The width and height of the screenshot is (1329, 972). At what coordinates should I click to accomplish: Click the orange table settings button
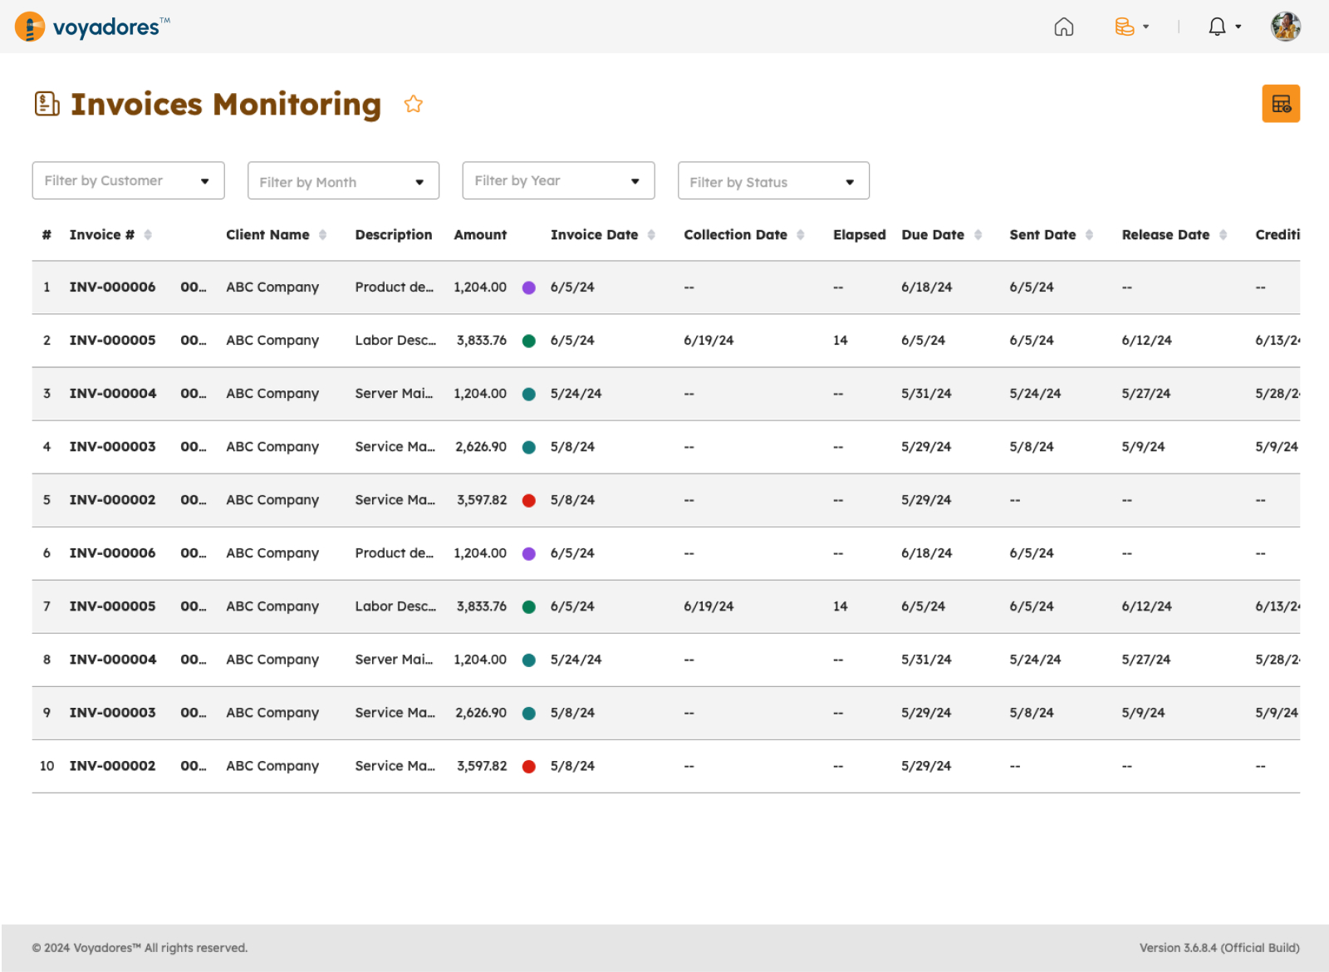pyautogui.click(x=1281, y=104)
